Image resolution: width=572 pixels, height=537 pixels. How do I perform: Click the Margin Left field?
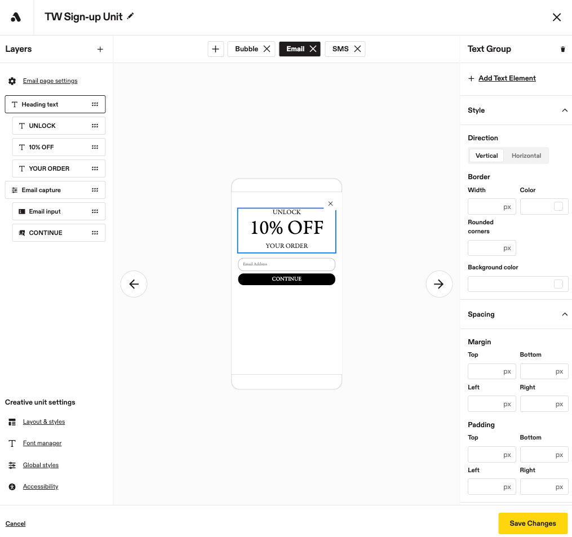pyautogui.click(x=492, y=404)
